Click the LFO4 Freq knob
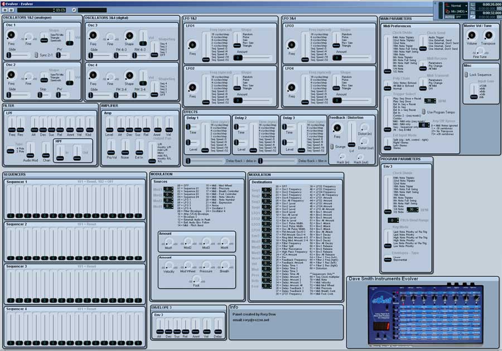 coord(292,88)
